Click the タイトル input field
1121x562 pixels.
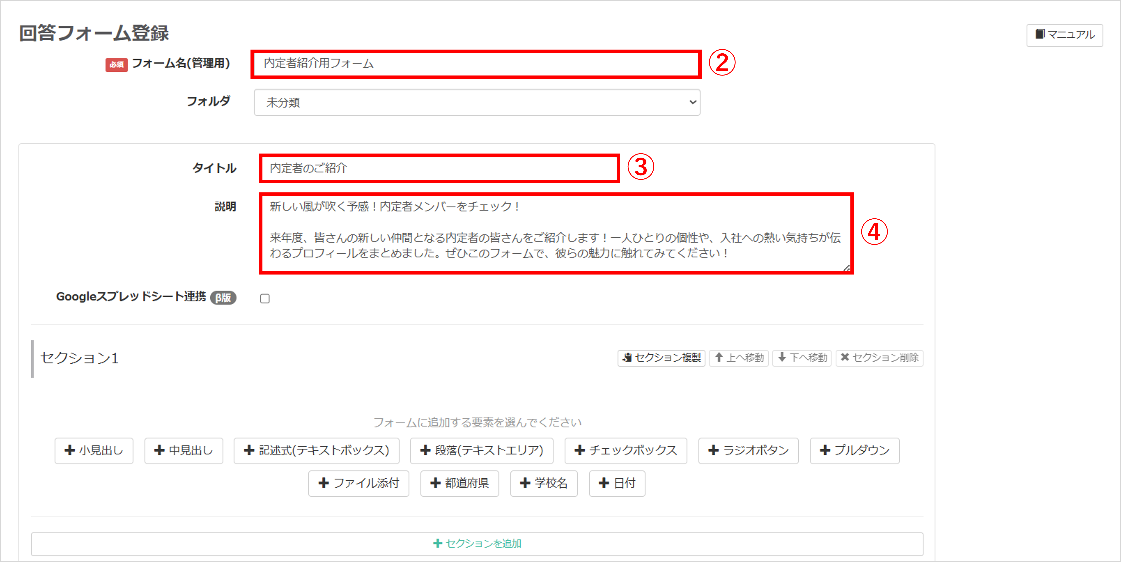click(x=439, y=168)
